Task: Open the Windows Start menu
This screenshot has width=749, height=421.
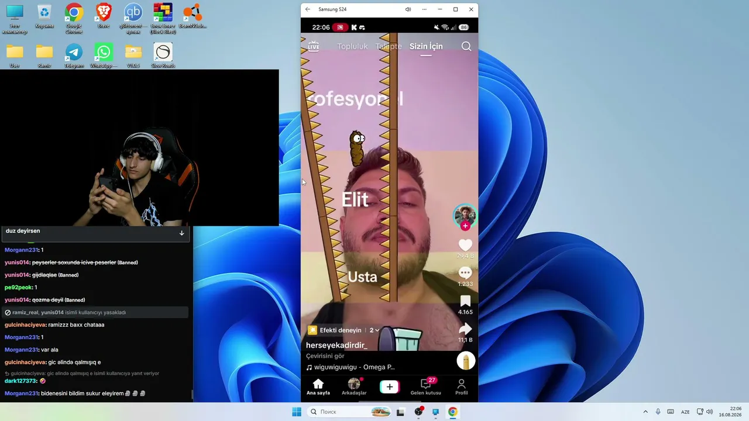Action: (x=297, y=412)
